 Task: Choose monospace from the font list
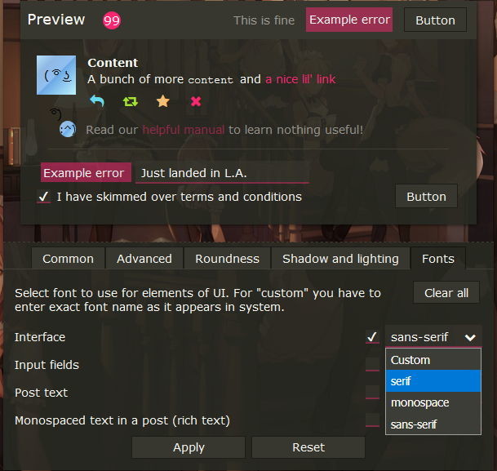433,402
